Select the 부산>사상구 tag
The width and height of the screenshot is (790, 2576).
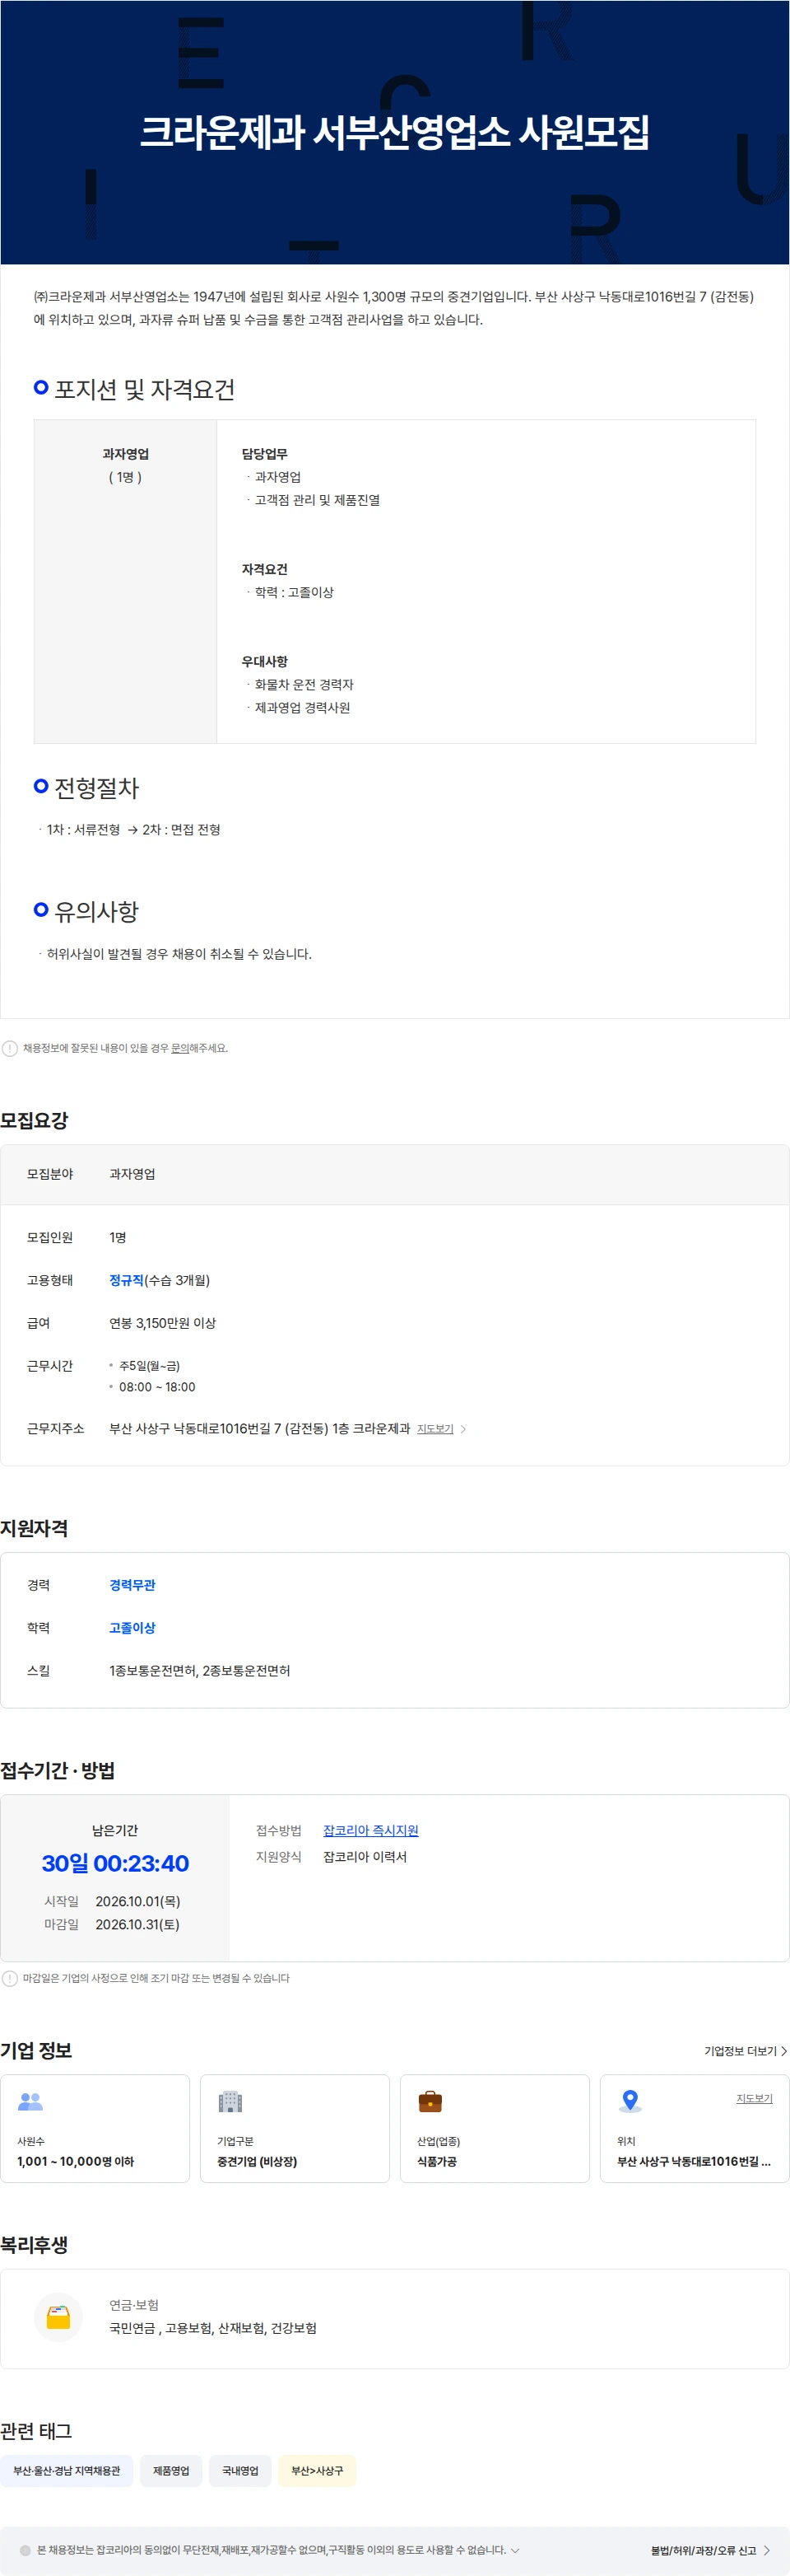pos(317,2470)
